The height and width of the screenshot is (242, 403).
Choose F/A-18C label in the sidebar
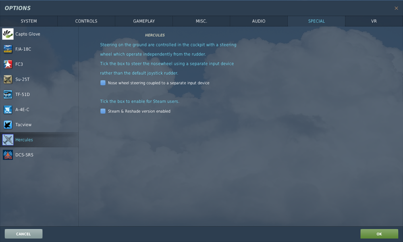click(x=23, y=49)
